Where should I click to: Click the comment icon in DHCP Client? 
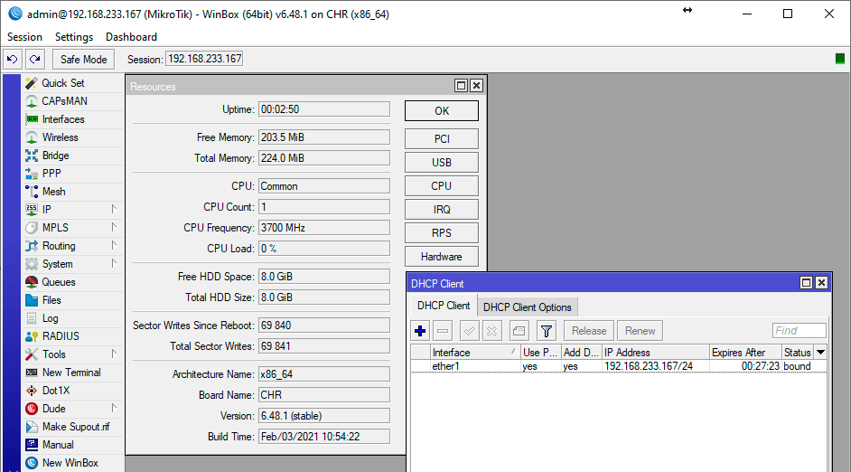tap(519, 331)
